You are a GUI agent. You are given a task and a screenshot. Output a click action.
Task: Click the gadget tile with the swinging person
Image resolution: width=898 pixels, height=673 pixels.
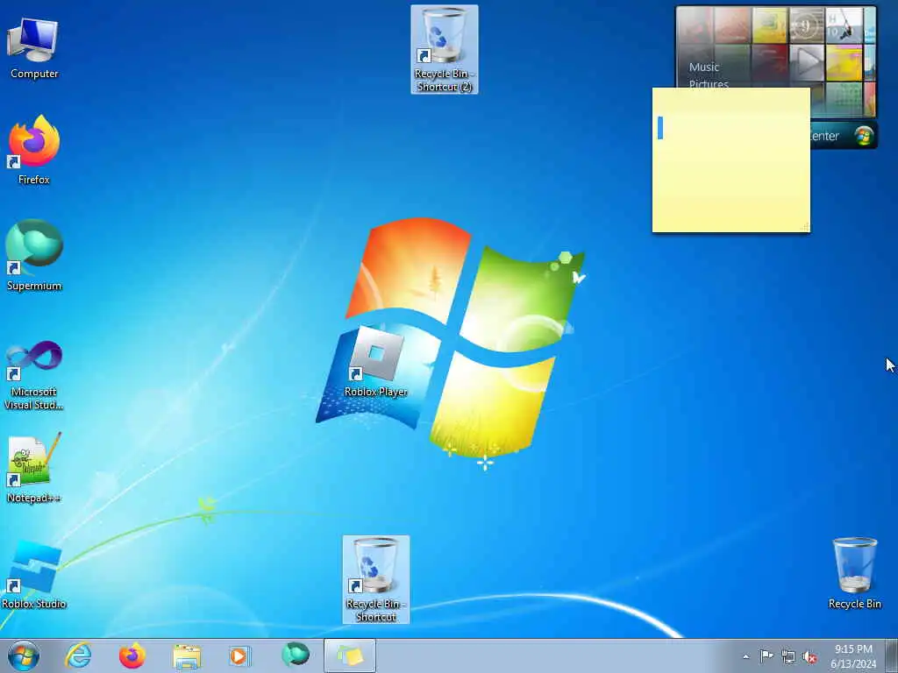(x=844, y=25)
